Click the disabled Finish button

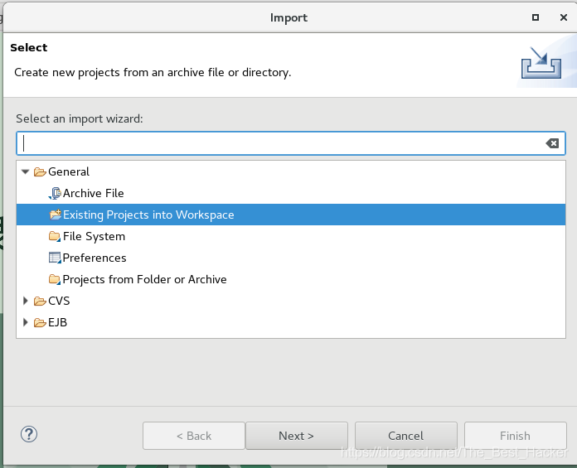point(515,436)
